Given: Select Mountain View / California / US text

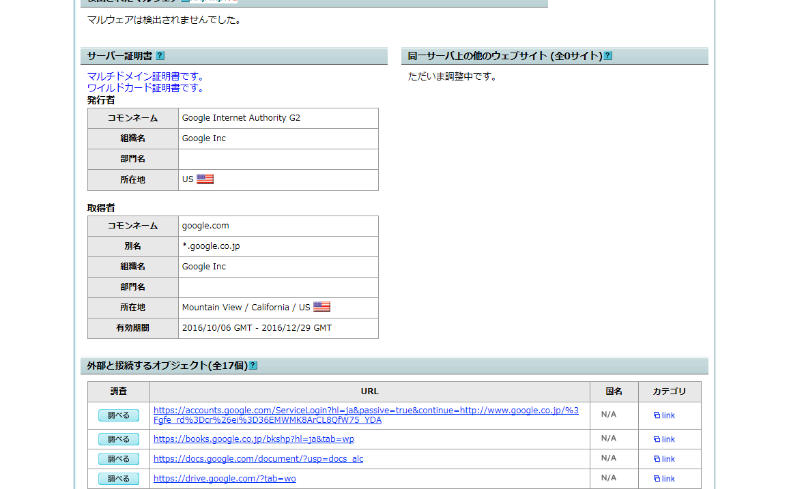Looking at the screenshot, I should pyautogui.click(x=246, y=308).
